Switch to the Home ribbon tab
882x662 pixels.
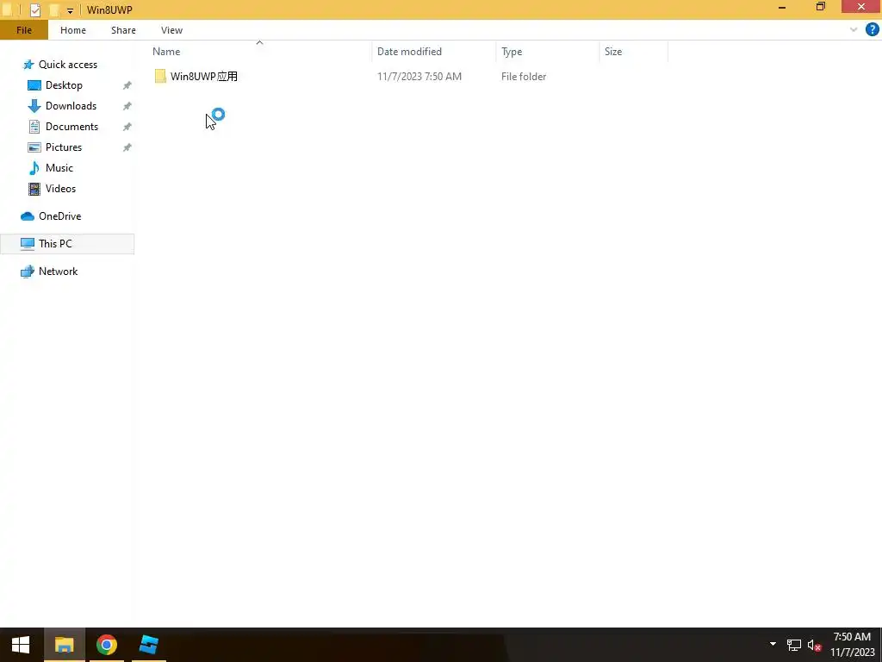73,30
